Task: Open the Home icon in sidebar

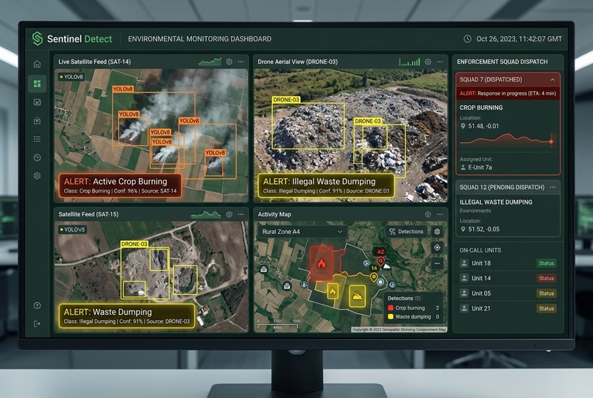Action: pos(37,64)
